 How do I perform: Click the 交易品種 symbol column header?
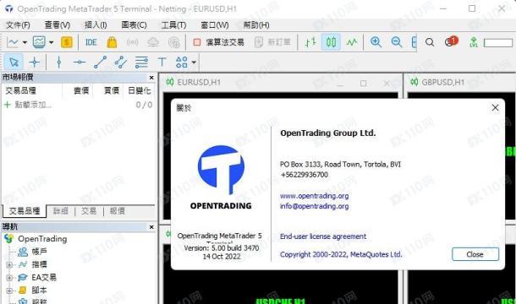(x=20, y=90)
